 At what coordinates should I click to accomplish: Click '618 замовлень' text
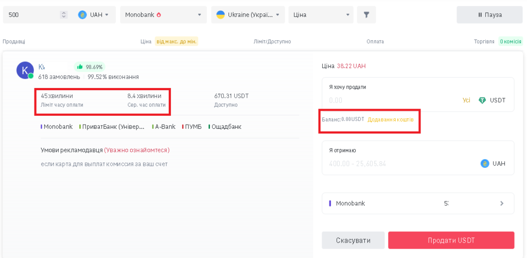[59, 77]
